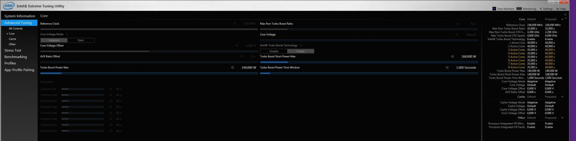Select Cache under Advanced Tuning

tap(12, 39)
